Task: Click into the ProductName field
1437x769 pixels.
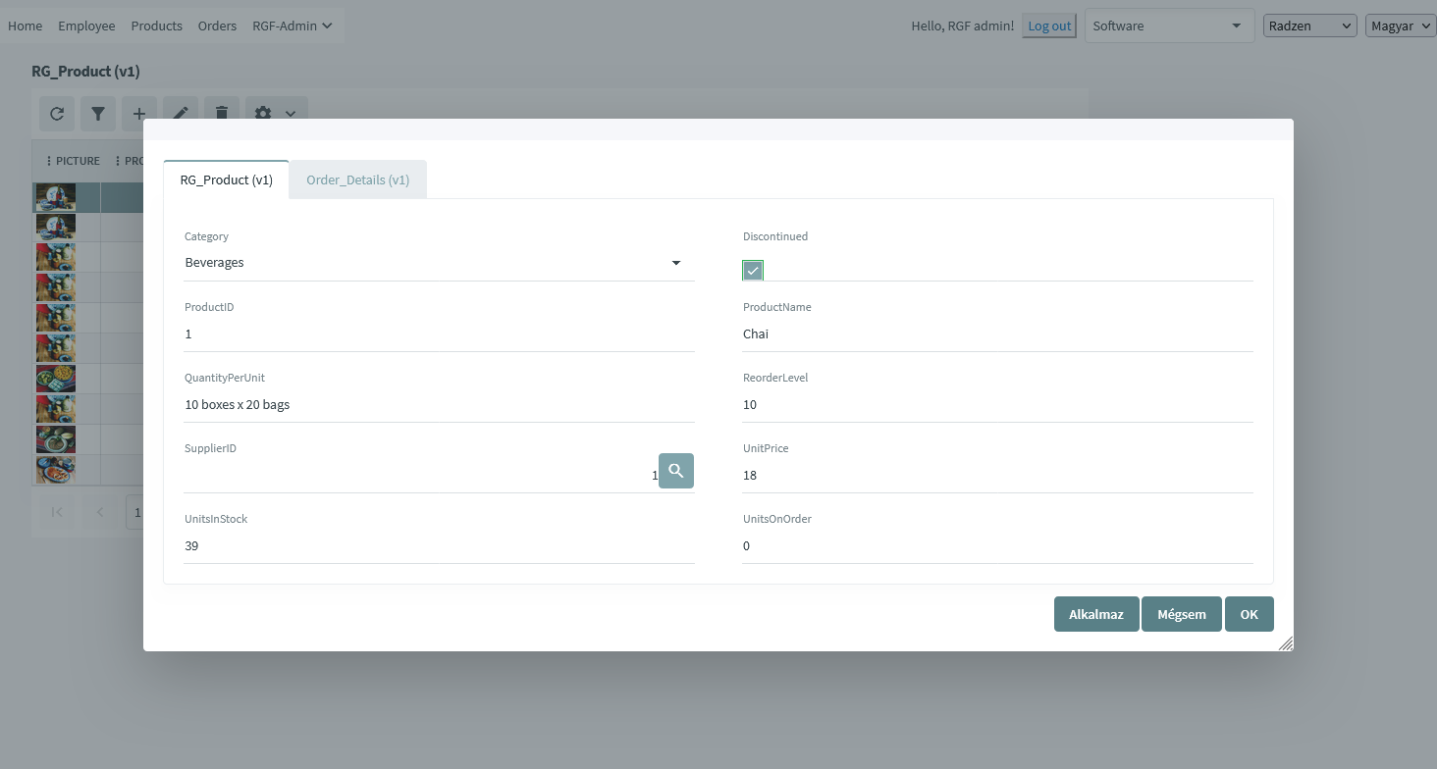Action: (x=996, y=334)
